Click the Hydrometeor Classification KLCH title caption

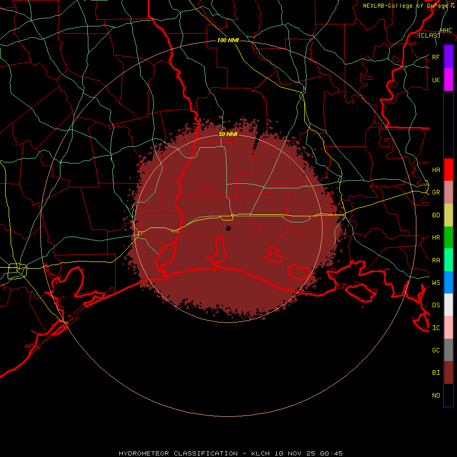click(231, 453)
